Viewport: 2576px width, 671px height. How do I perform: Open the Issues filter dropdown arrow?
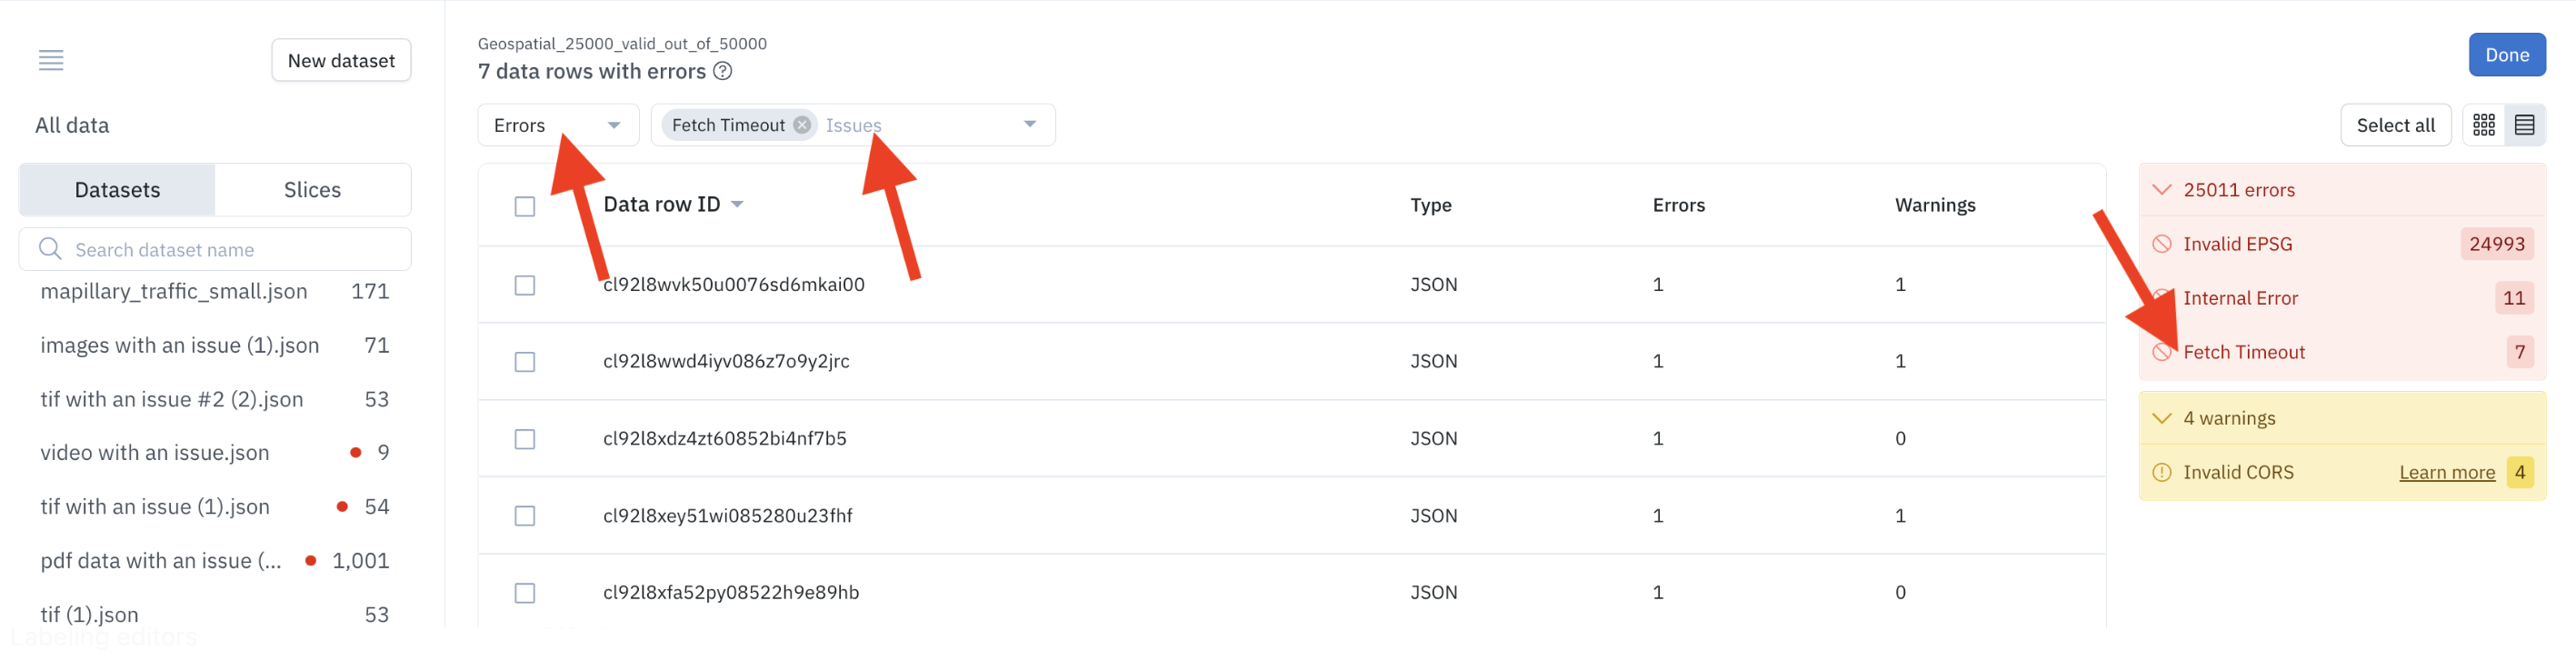point(1030,125)
